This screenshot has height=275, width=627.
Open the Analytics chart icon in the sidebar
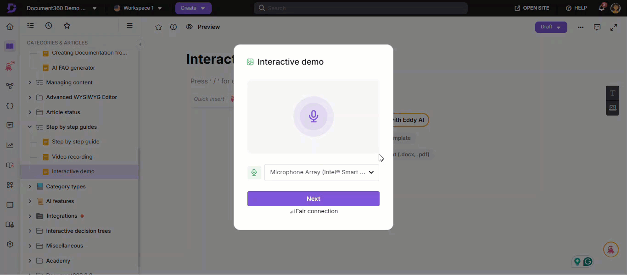10,145
